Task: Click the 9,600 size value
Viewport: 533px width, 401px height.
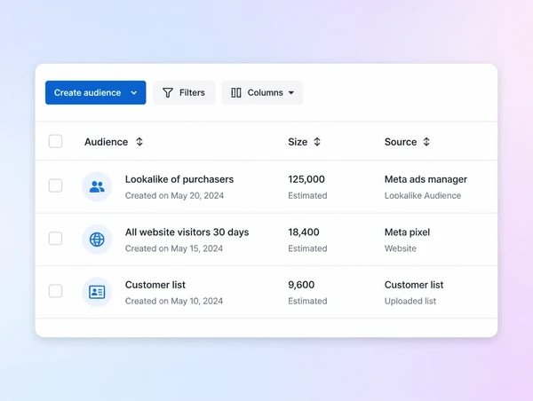Action: click(x=301, y=285)
